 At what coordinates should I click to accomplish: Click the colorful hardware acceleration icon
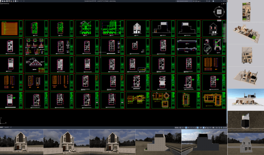(x=222, y=127)
